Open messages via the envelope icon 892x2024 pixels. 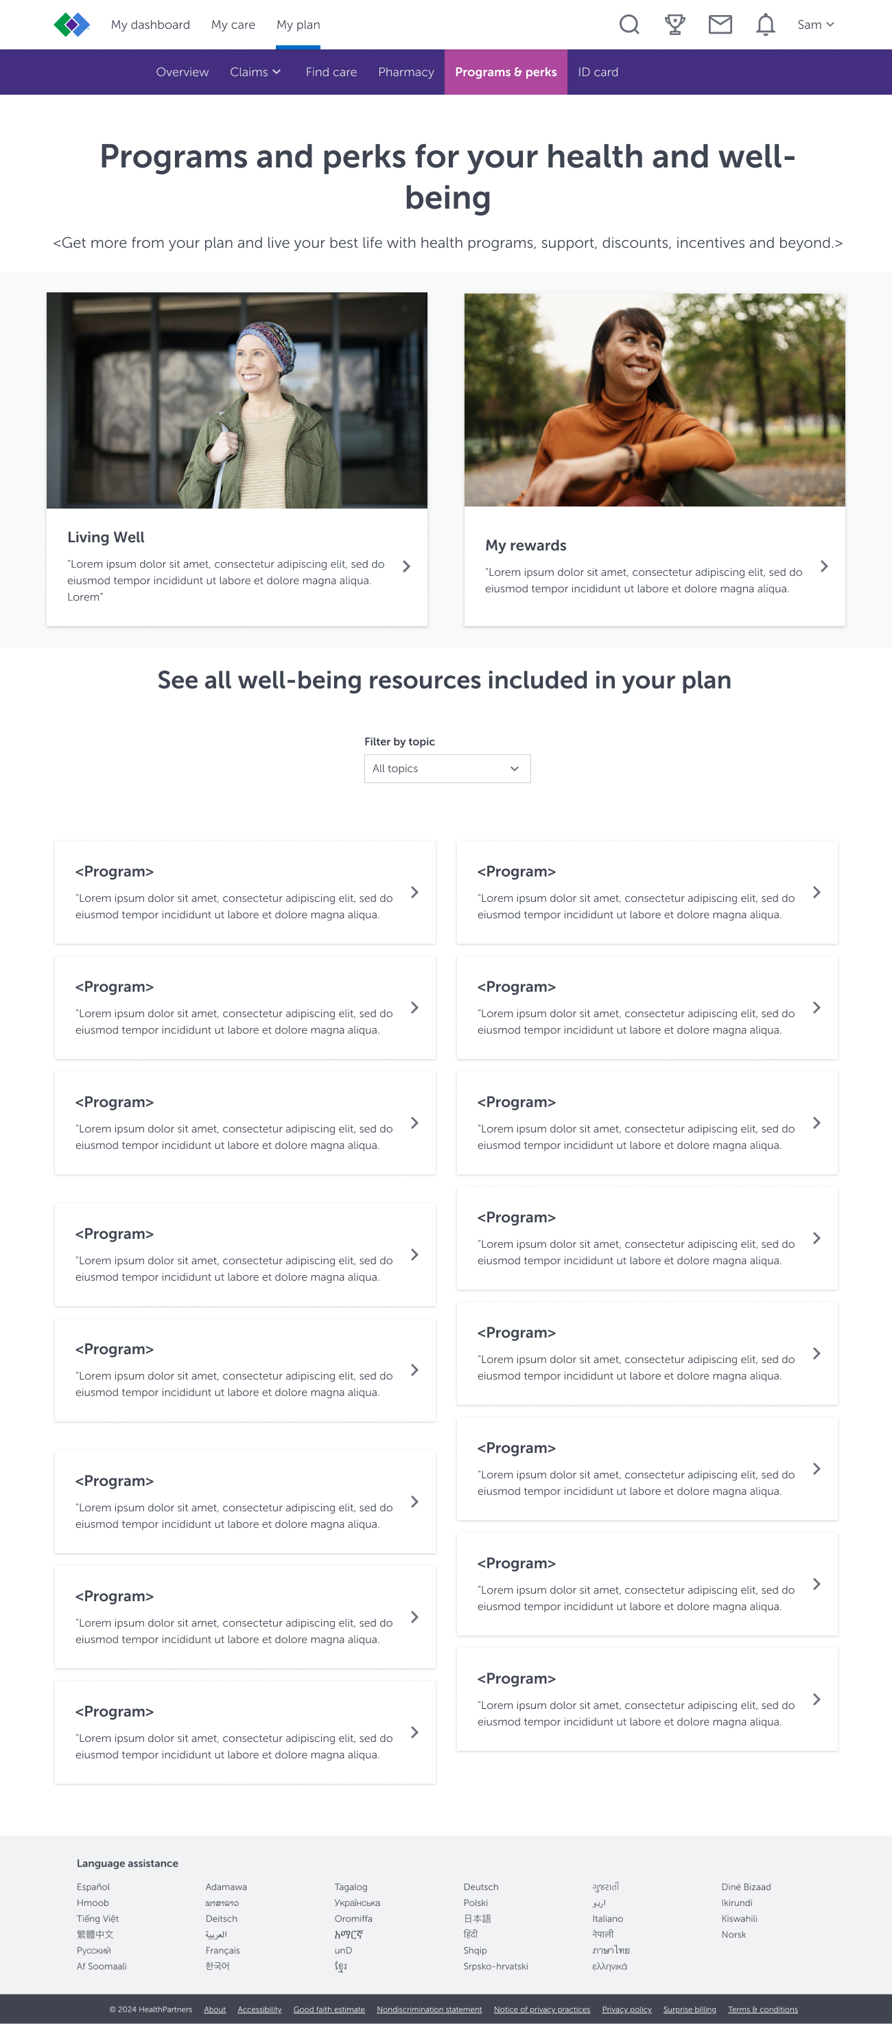720,24
